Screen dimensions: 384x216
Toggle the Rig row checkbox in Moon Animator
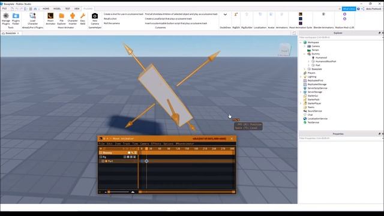point(101,157)
